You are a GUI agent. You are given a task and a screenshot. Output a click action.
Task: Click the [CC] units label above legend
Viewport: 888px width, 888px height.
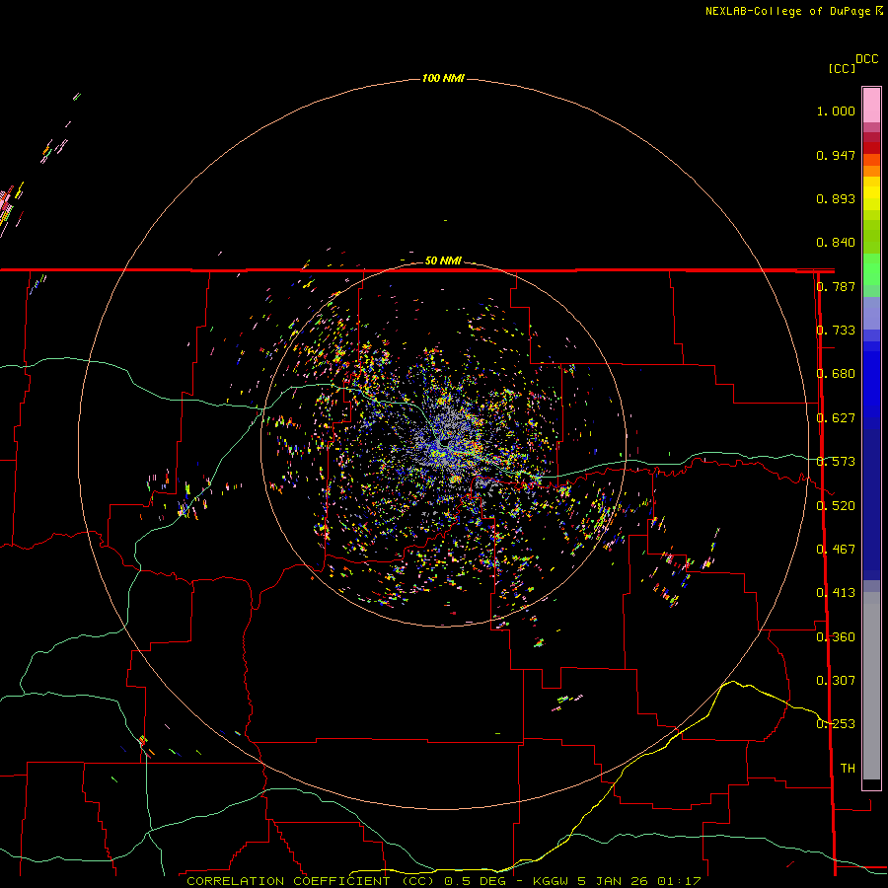coord(842,68)
